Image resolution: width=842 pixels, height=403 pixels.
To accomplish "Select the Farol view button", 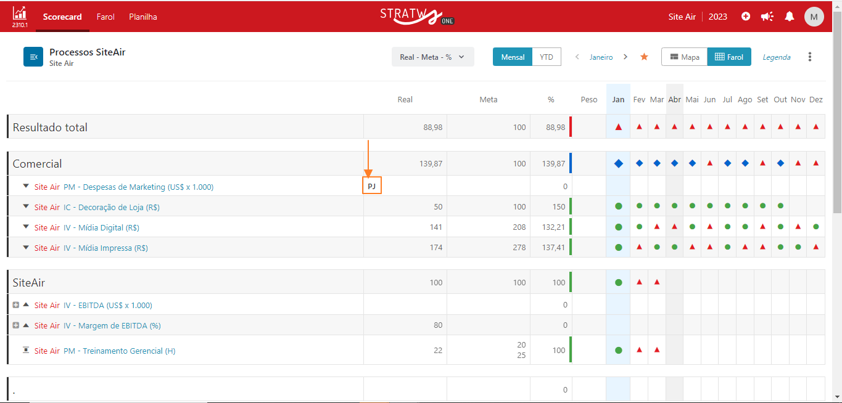I will pyautogui.click(x=729, y=57).
